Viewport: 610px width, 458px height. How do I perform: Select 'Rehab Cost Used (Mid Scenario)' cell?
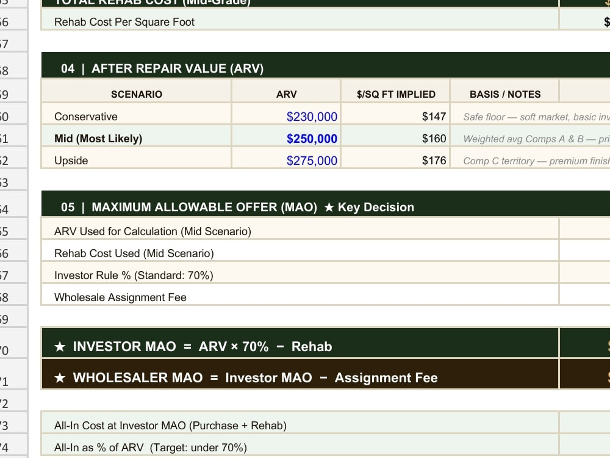pyautogui.click(x=300, y=250)
